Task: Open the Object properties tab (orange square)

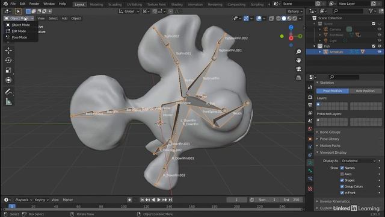Action: [310, 139]
